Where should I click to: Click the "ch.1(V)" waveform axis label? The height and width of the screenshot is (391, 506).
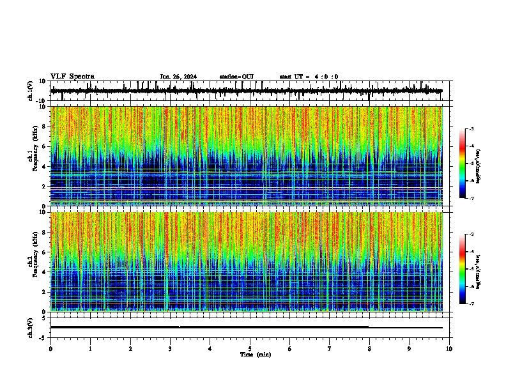coord(31,91)
